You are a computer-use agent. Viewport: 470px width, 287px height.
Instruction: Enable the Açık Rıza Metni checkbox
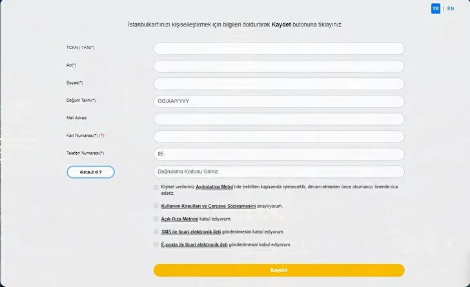point(156,219)
